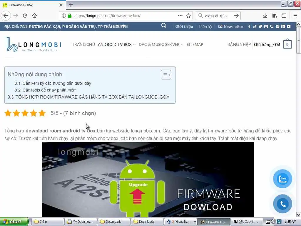The image size is (301, 226).
Task: Open a new tab with the plus button
Action: coord(71,5)
